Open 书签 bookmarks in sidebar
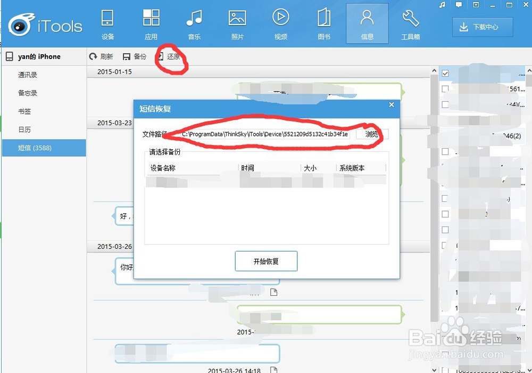 pyautogui.click(x=24, y=111)
